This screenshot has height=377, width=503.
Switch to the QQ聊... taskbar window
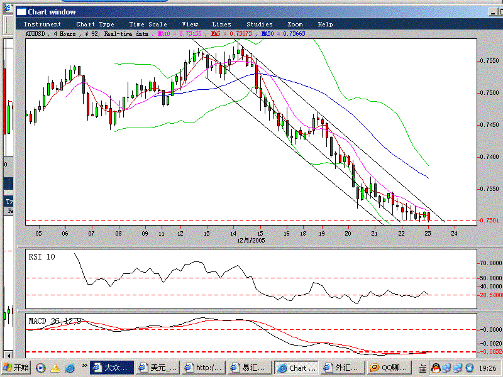pyautogui.click(x=389, y=368)
